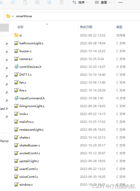The width and height of the screenshot is (140, 191).
Task: Click the 类型 column header
Action: [x=119, y=27]
